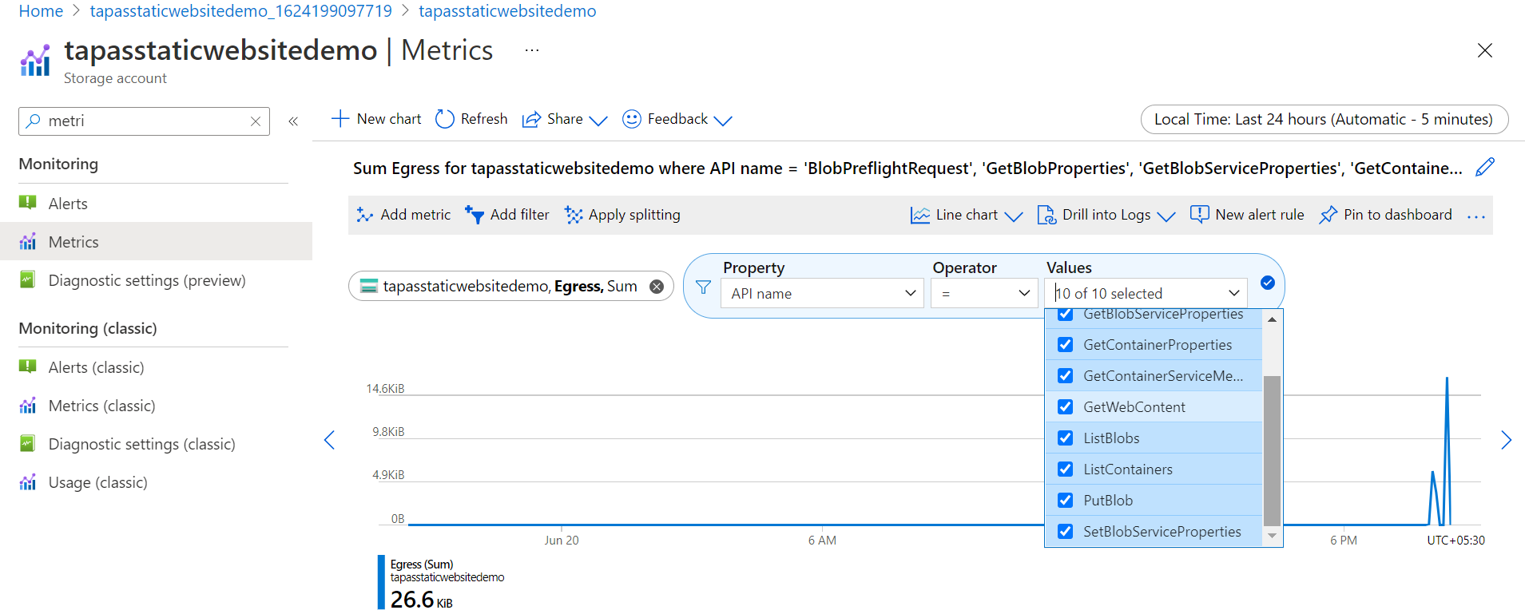
Task: Expand the Drill into Logs dropdown arrow
Action: 1166,216
